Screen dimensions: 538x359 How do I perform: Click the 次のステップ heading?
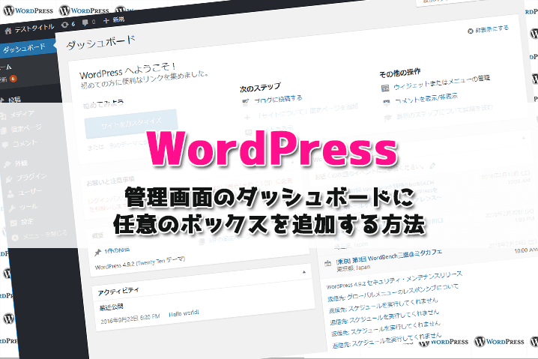(261, 88)
